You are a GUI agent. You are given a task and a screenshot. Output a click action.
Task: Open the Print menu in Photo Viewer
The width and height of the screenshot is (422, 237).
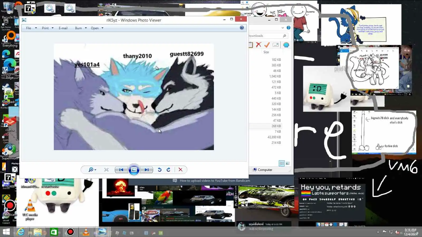tap(45, 28)
